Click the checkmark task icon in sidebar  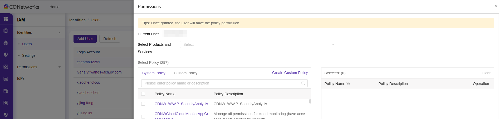point(6,67)
